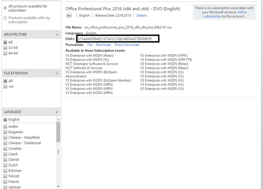This screenshot has width=263, height=189.
Task: Select Products available with my subscription
Action: coord(5,18)
